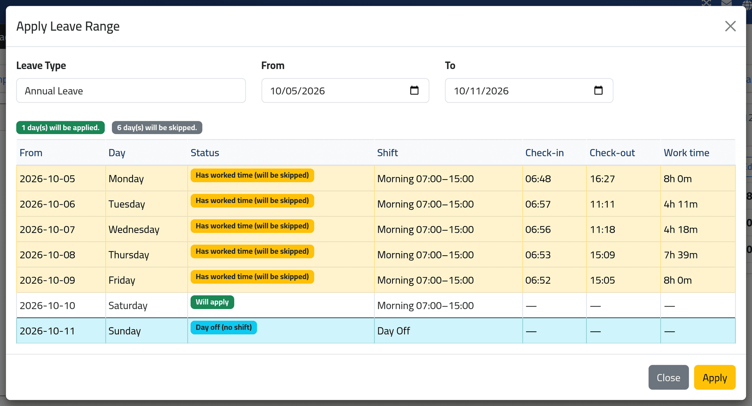Click the '6 day(s) will be skipped' badge

pos(157,128)
